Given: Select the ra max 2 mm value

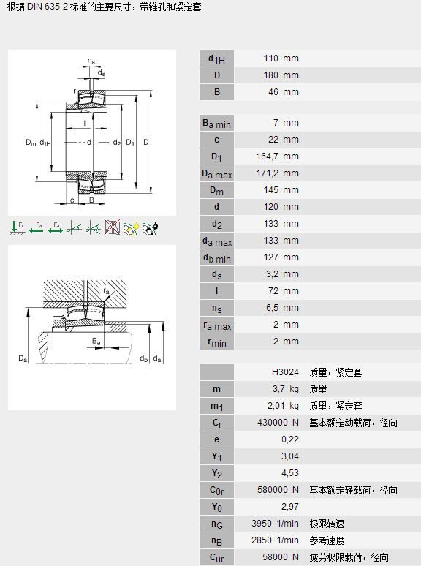Looking at the screenshot, I should 286,325.
